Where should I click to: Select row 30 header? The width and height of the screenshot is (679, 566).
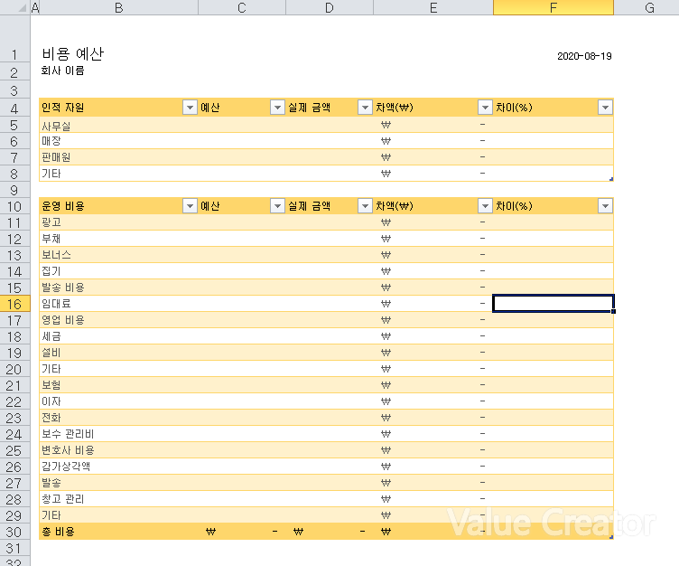click(x=14, y=532)
